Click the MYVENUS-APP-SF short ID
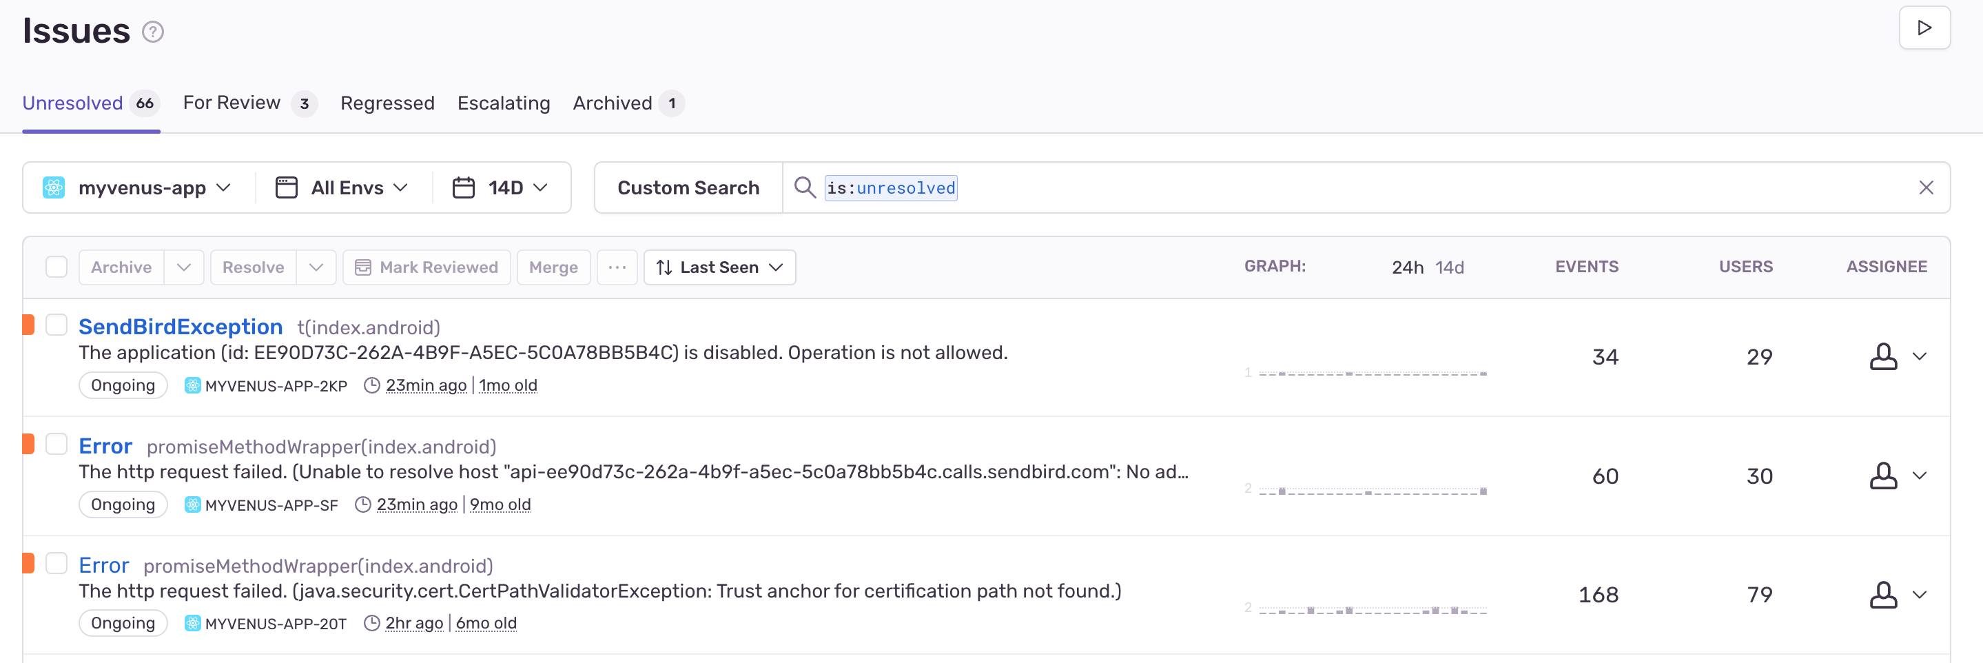 (x=271, y=505)
